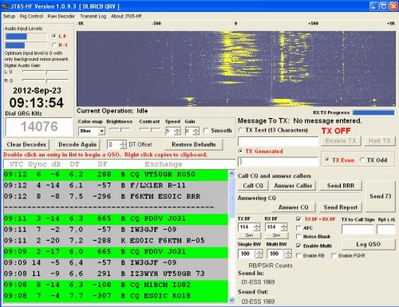This screenshot has width=399, height=307.
Task: Click the TX Text message input field
Action: tap(279, 141)
